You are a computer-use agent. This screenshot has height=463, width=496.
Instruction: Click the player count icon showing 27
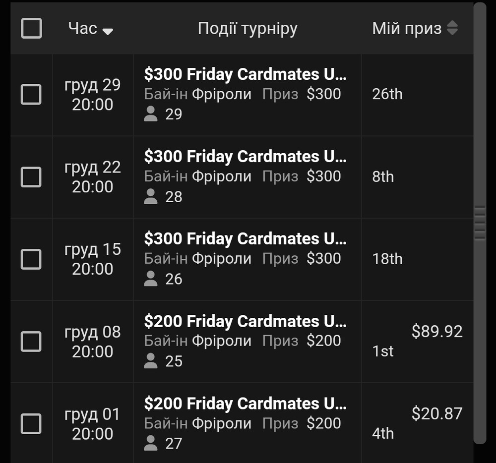[x=151, y=443]
